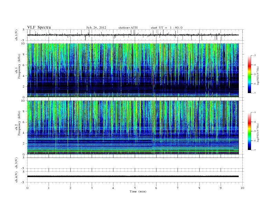The image size is (273, 211).
Task: Click the "-3" label on ch.2 color scale
Action: [254, 112]
